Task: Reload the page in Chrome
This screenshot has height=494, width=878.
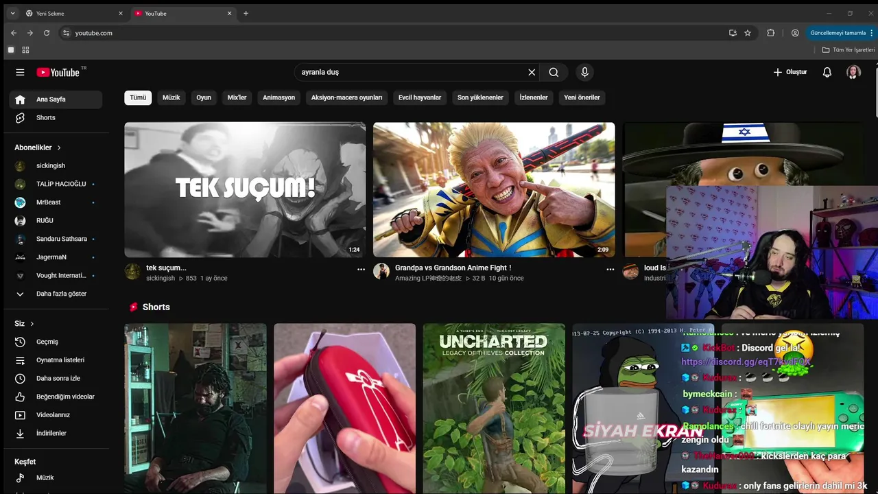Action: point(47,33)
